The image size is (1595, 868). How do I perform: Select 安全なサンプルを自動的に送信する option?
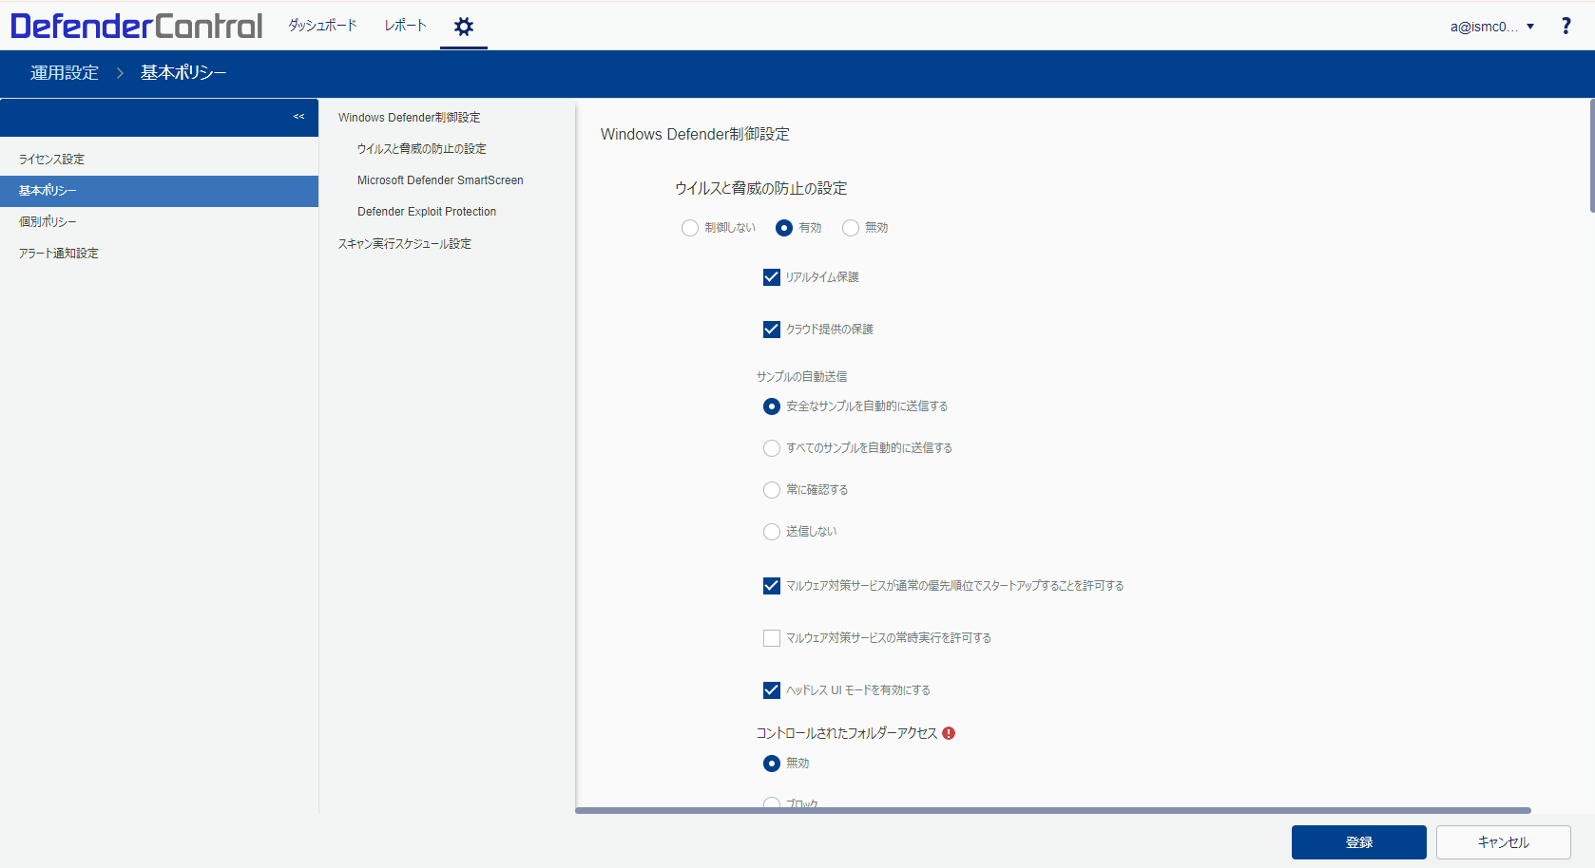pyautogui.click(x=772, y=406)
